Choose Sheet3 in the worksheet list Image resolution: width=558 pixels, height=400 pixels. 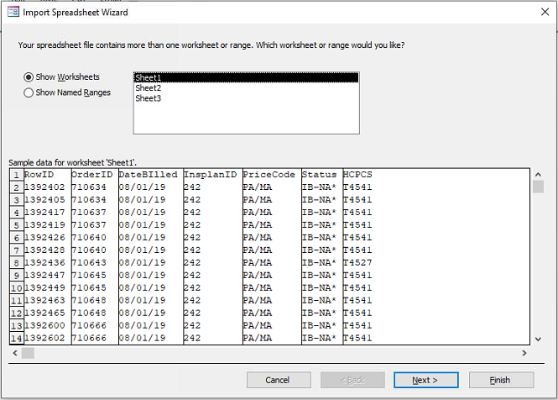click(x=149, y=98)
